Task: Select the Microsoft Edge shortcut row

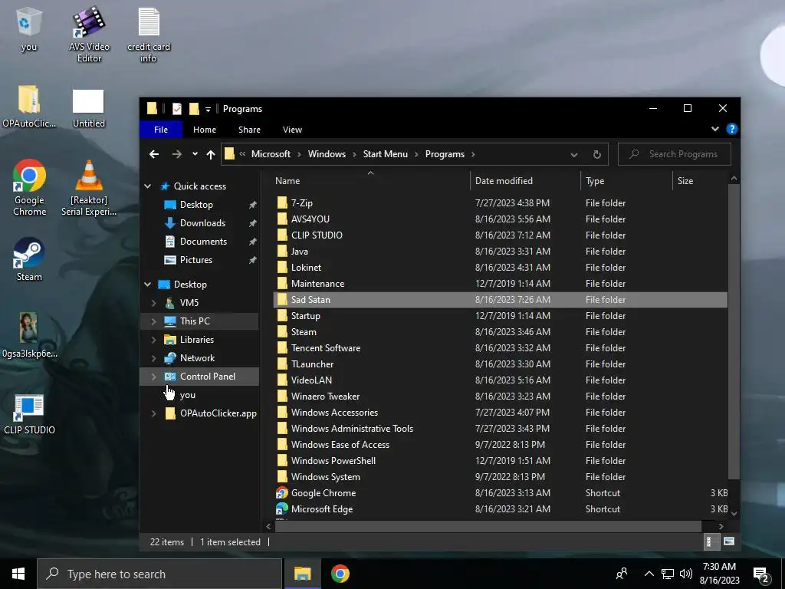Action: [x=500, y=509]
